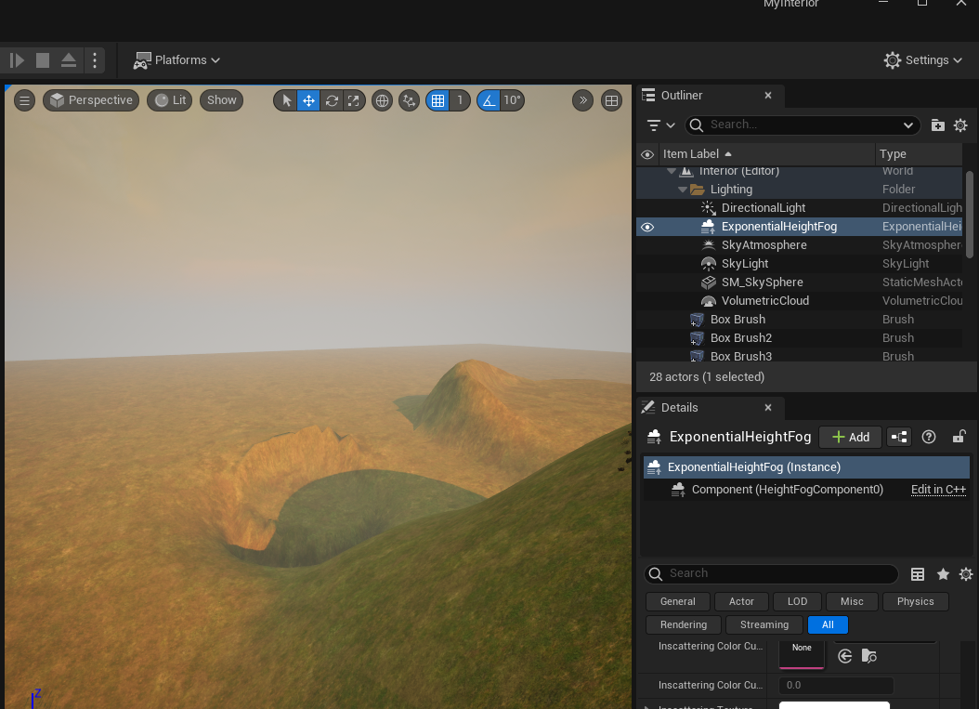979x709 pixels.
Task: Switch to the Details tab
Action: (x=679, y=407)
